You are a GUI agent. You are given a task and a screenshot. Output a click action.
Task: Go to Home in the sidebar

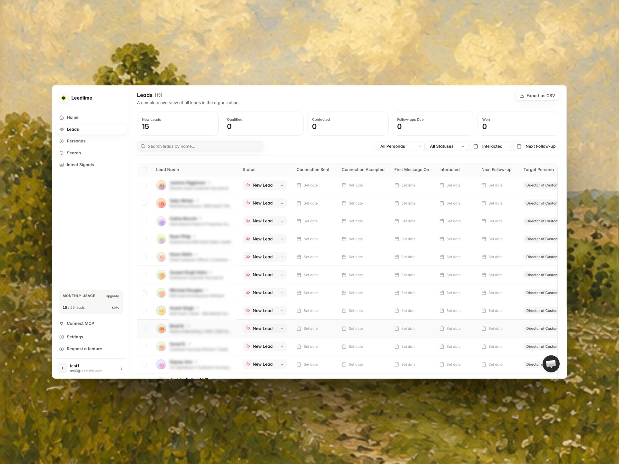(x=91, y=117)
